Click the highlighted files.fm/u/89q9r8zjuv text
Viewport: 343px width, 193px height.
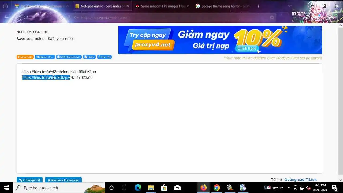pyautogui.click(x=46, y=77)
